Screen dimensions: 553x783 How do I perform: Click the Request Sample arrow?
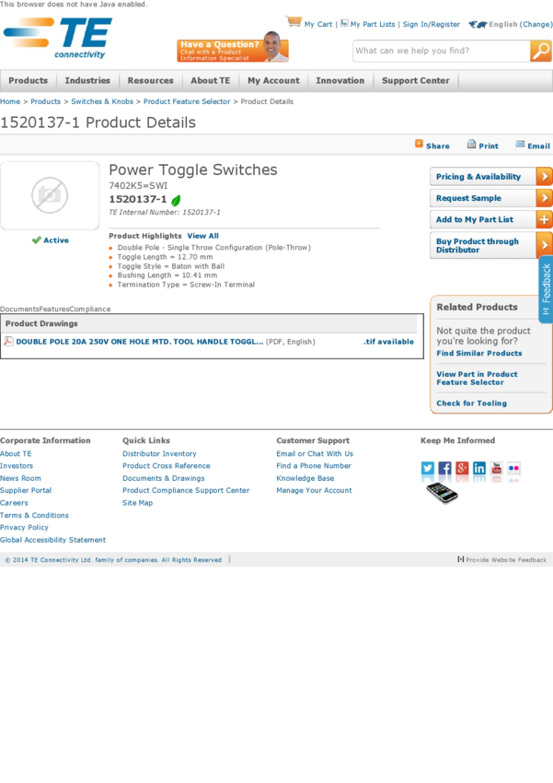[x=545, y=198]
